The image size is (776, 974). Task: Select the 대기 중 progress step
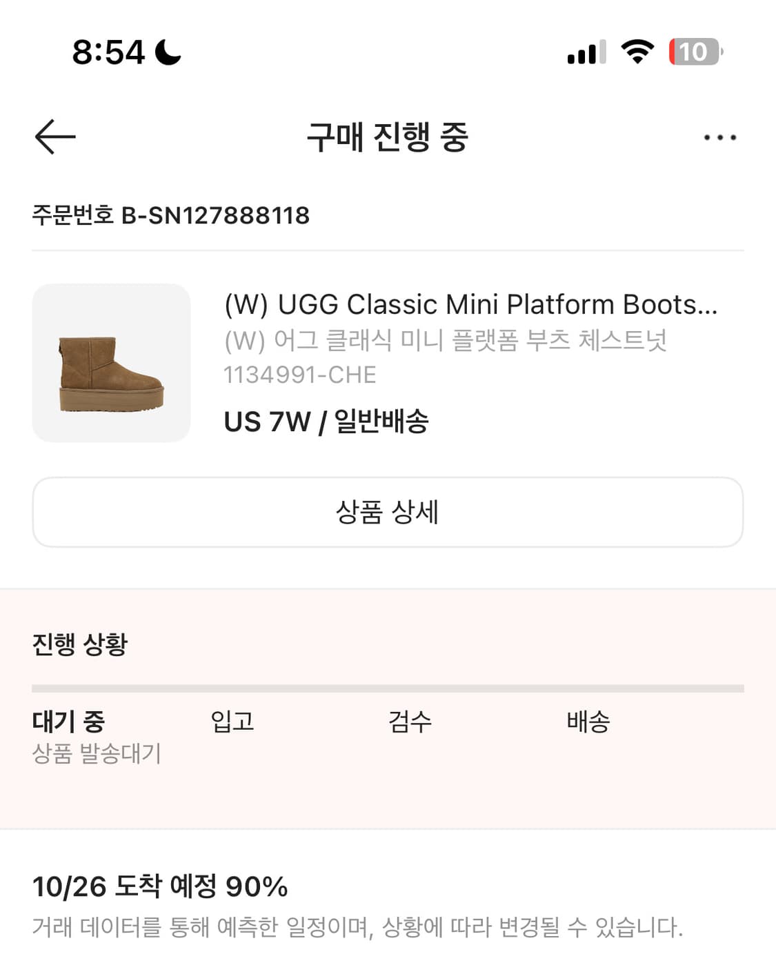68,722
